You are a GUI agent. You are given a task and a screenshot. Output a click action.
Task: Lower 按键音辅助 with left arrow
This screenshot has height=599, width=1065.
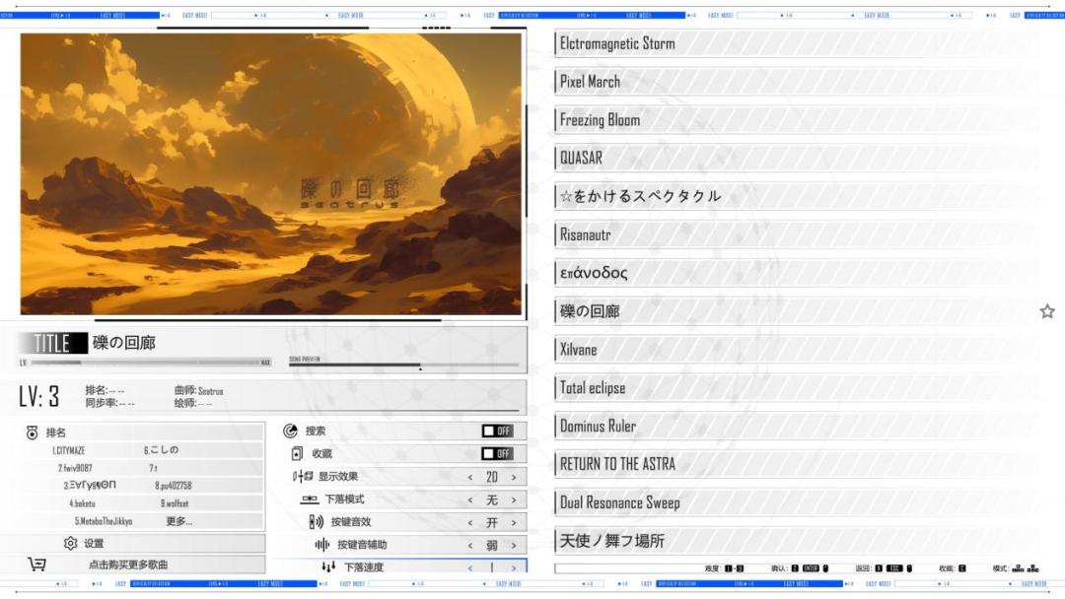tap(470, 545)
